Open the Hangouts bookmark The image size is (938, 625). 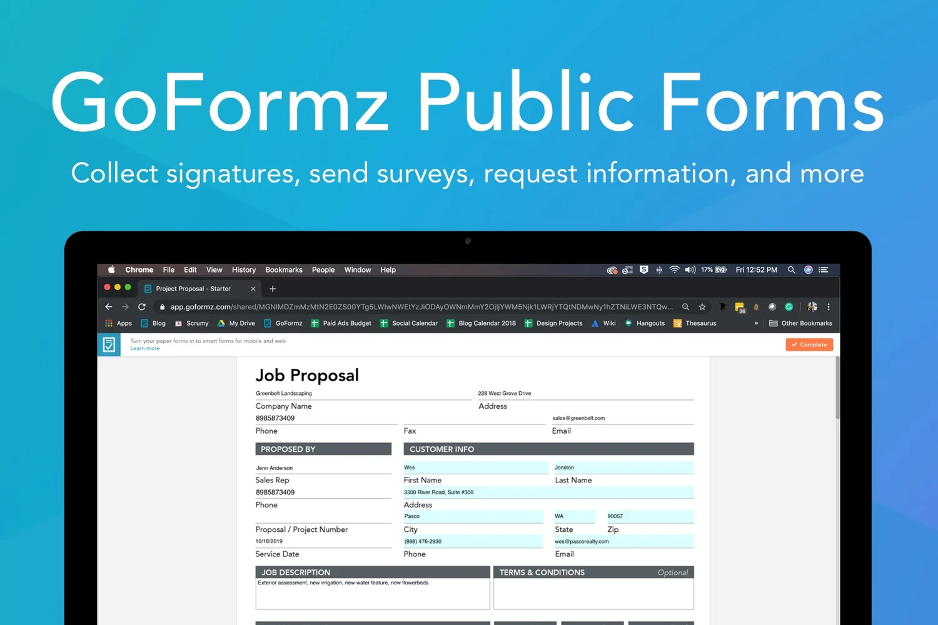point(644,323)
